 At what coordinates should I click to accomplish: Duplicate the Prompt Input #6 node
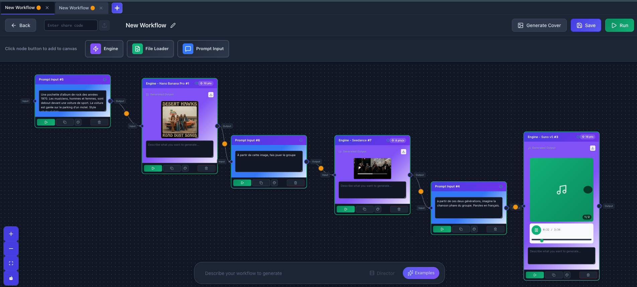pos(261,183)
